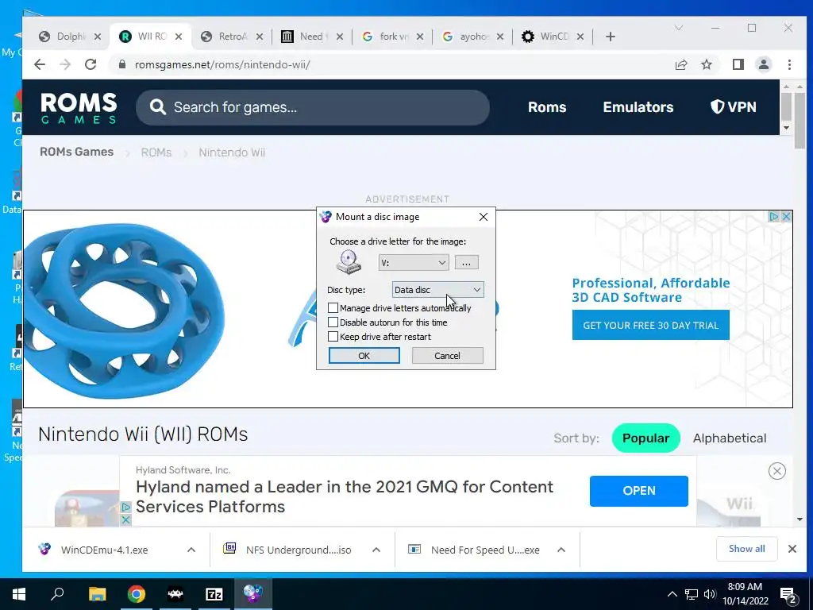Show all downloads
This screenshot has height=610, width=813.
746,549
